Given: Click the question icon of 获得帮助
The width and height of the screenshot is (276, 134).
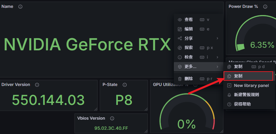Looking at the screenshot, I should (x=229, y=104).
